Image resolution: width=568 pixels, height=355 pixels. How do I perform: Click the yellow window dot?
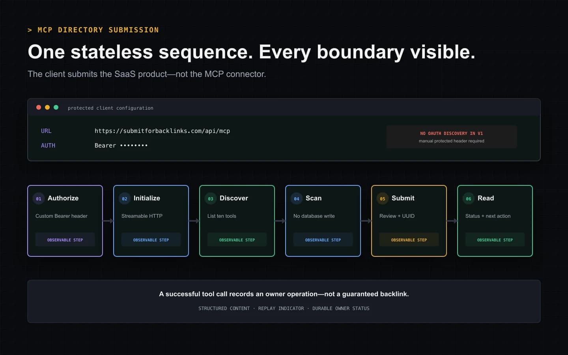(47, 107)
